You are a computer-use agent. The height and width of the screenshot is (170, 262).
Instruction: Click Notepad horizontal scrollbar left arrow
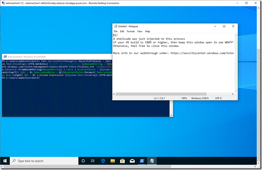[114, 94]
